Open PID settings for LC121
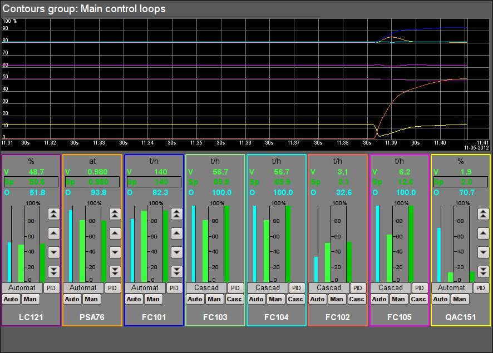This screenshot has height=353, width=493. (x=51, y=287)
